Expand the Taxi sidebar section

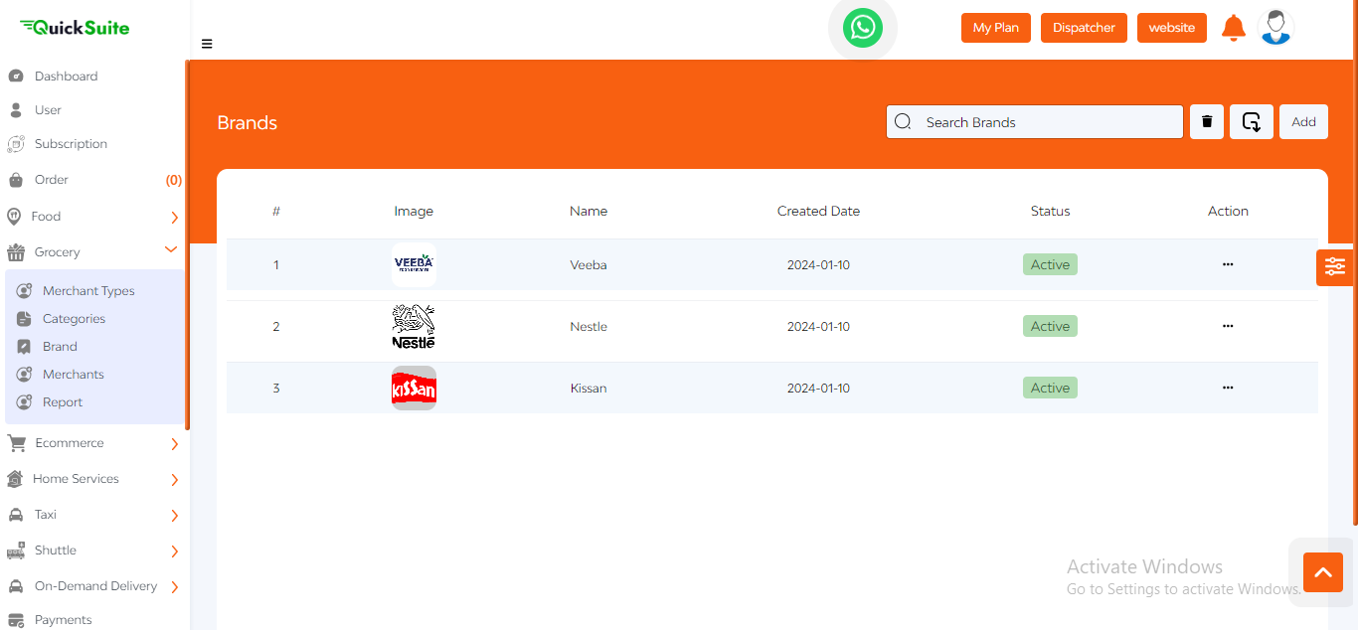pos(174,516)
